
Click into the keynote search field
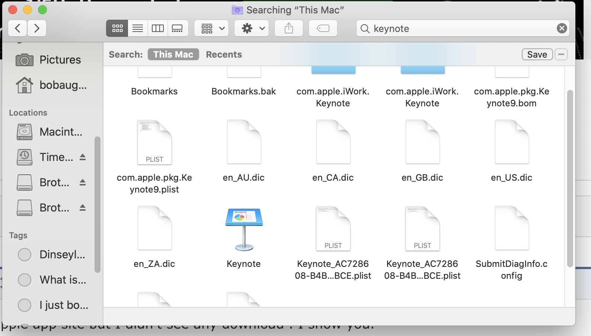click(463, 28)
